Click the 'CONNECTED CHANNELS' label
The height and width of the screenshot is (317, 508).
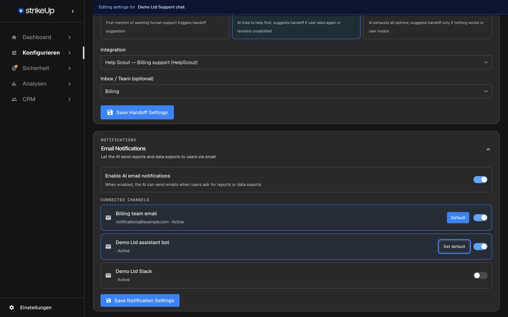click(x=125, y=200)
